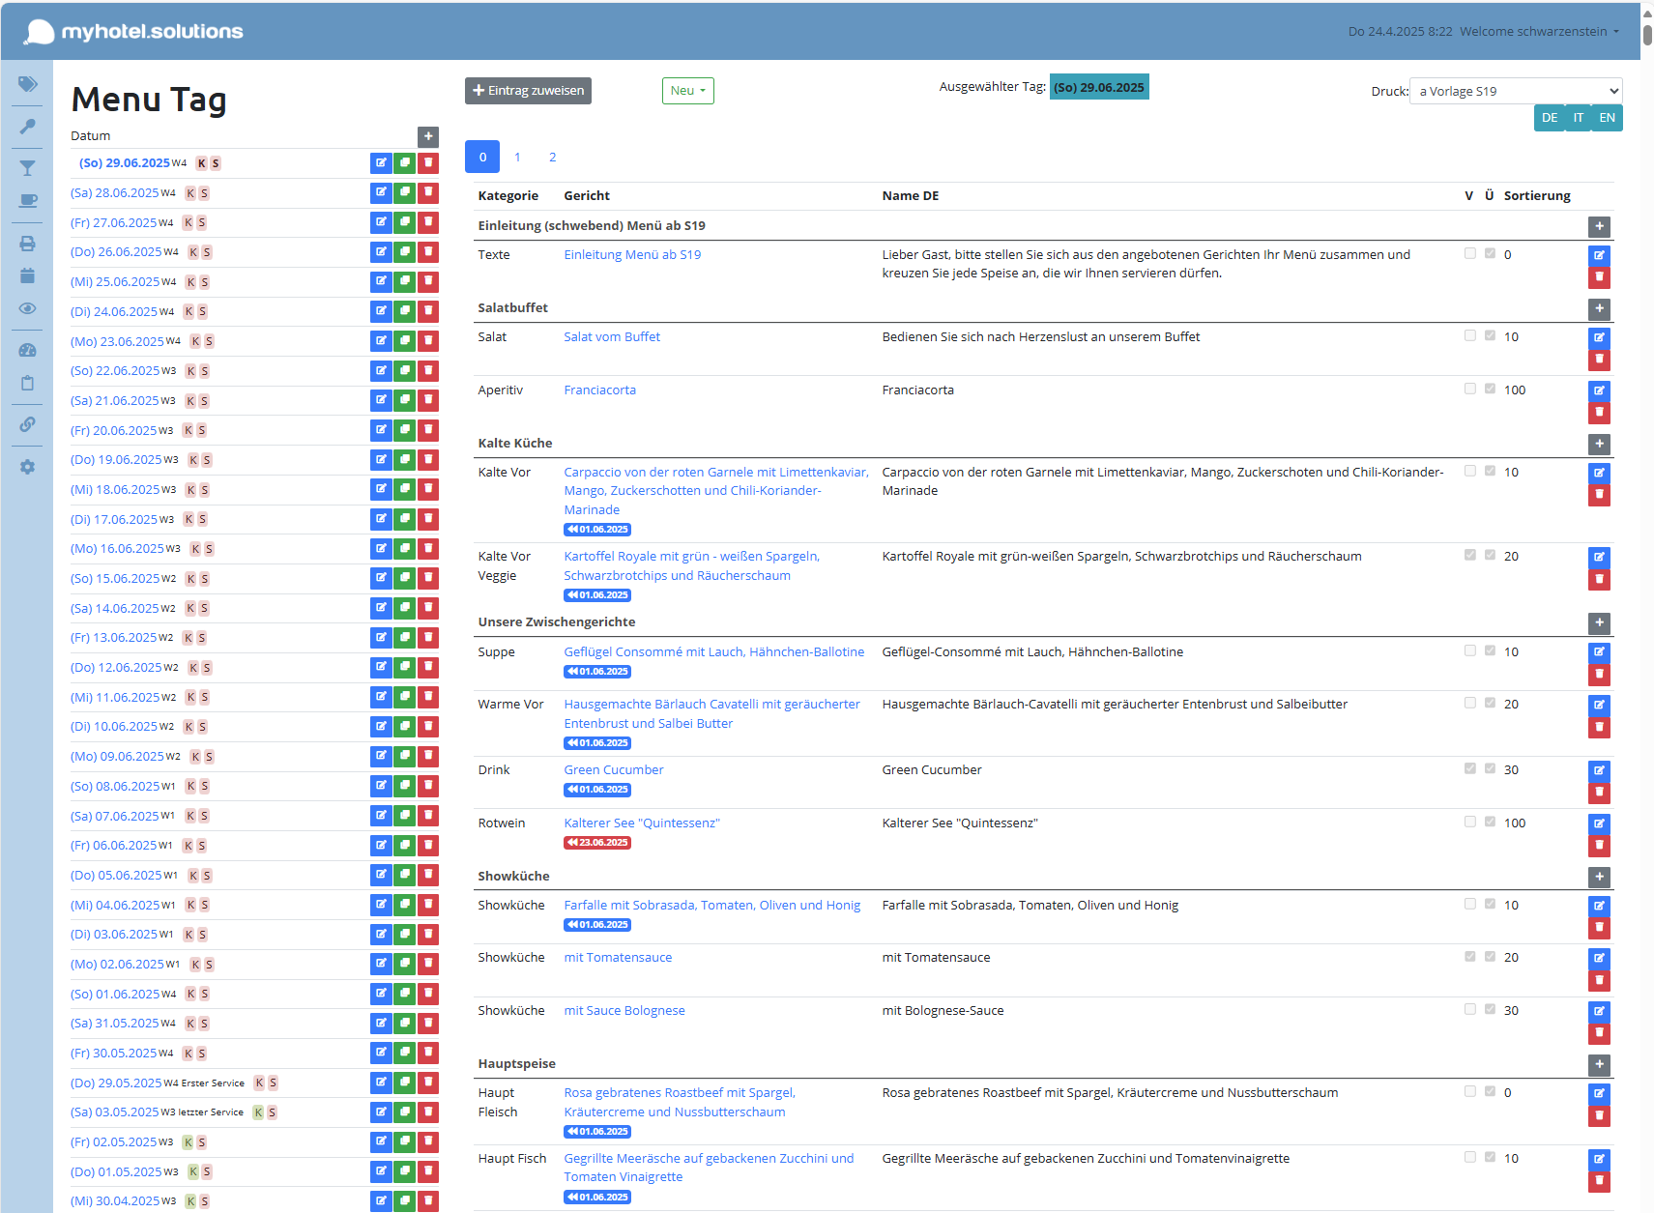Toggle Ü checkbox for Einleitung Menü row
The image size is (1654, 1213).
click(1490, 254)
